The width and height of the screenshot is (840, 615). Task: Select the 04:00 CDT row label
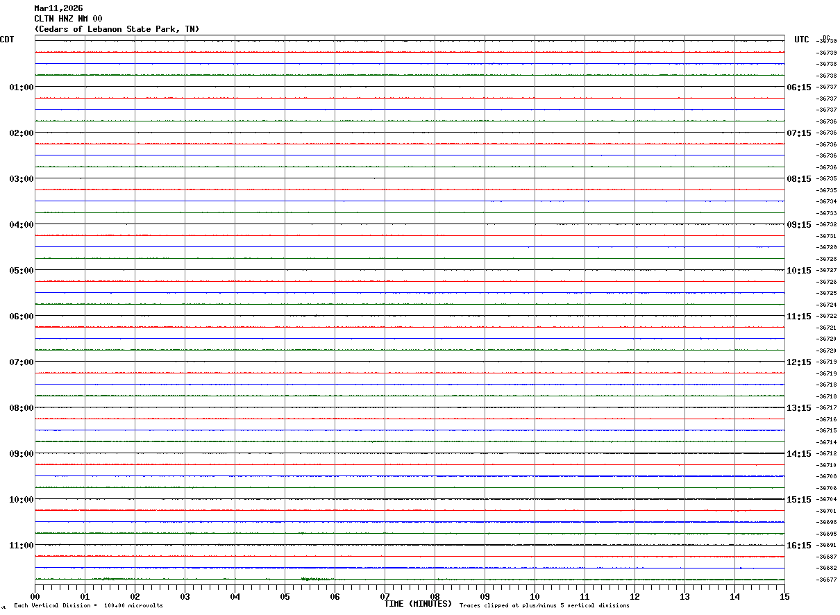[x=22, y=225]
